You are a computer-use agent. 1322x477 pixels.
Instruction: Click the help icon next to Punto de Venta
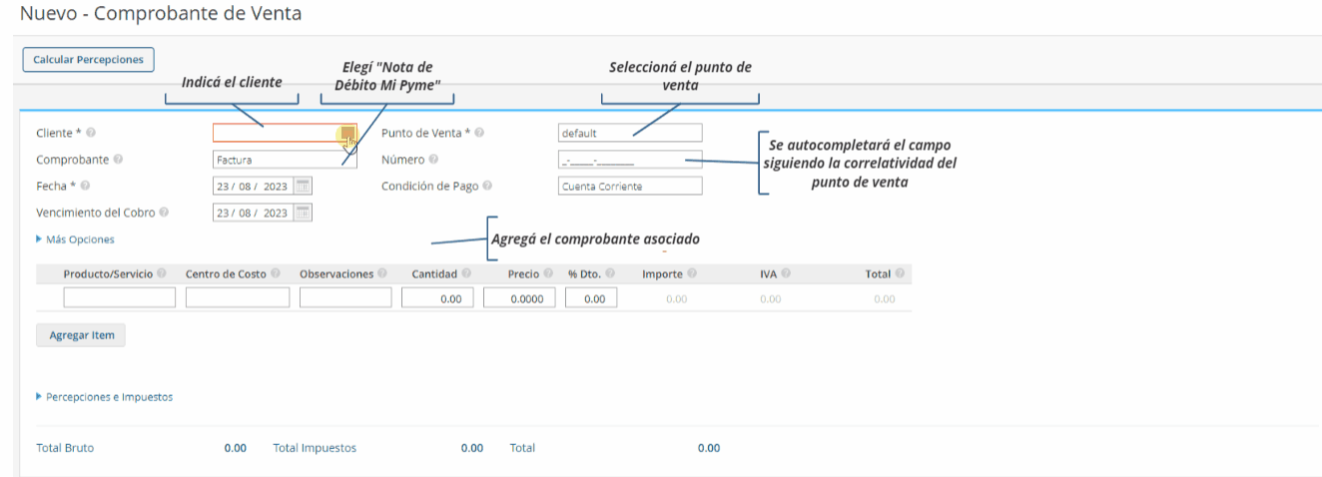tap(479, 133)
